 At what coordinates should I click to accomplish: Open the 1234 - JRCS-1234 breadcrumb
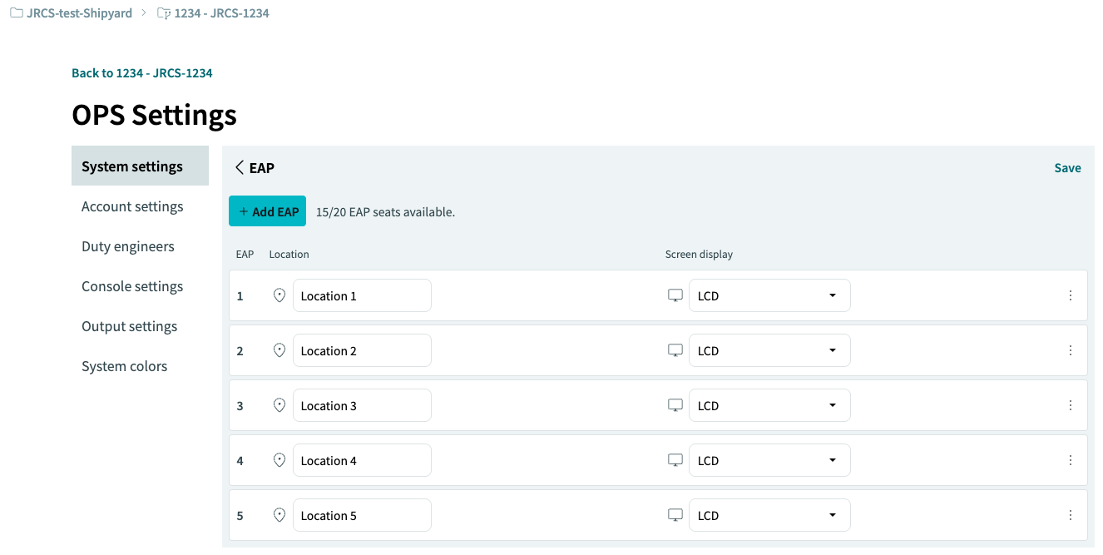[213, 13]
